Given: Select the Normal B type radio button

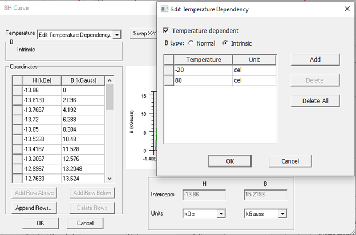Looking at the screenshot, I should 191,43.
